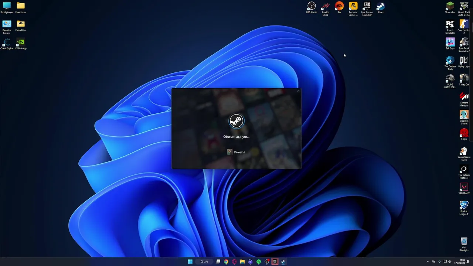
Task: Select the Enes Ercan folder
Action: point(21,8)
